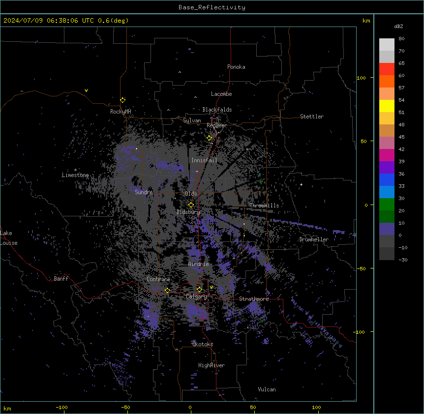Click the Banff label

click(61, 279)
